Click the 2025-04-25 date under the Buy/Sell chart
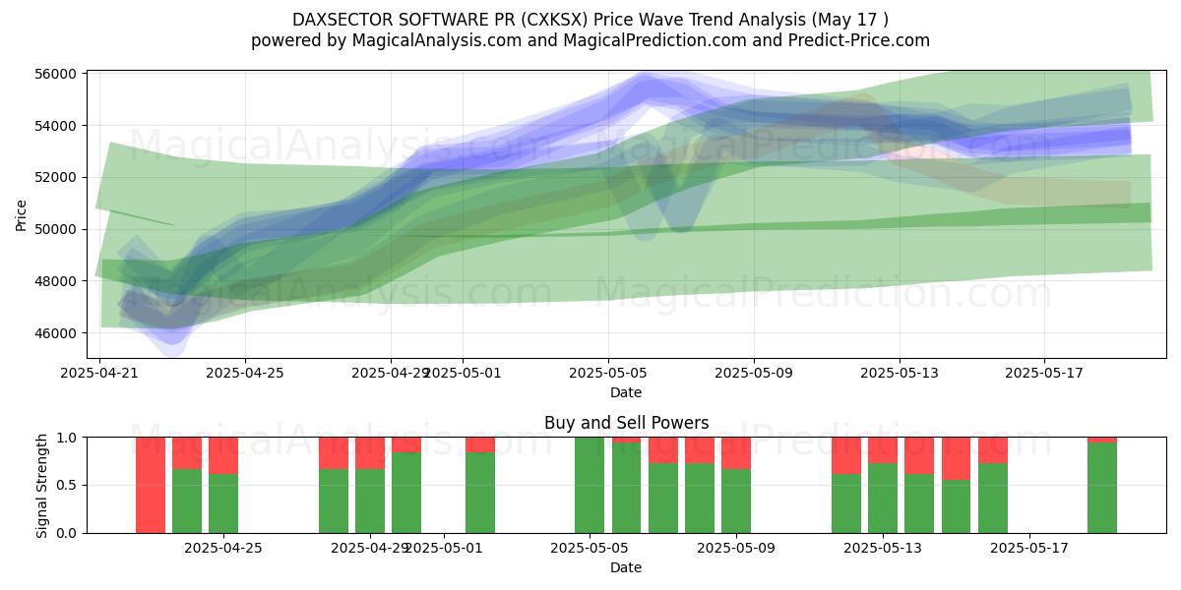The image size is (1181, 590). click(x=223, y=549)
